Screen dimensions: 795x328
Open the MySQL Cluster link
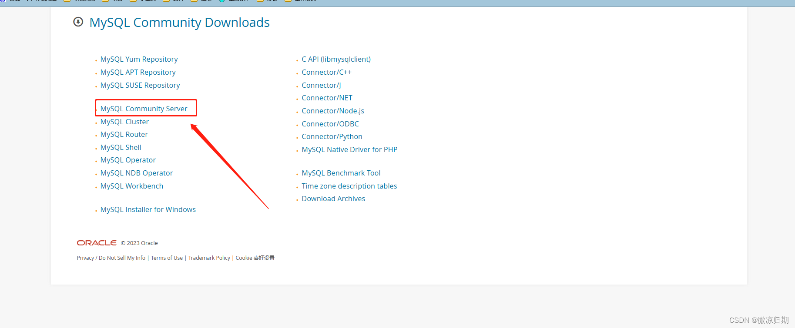[124, 122]
